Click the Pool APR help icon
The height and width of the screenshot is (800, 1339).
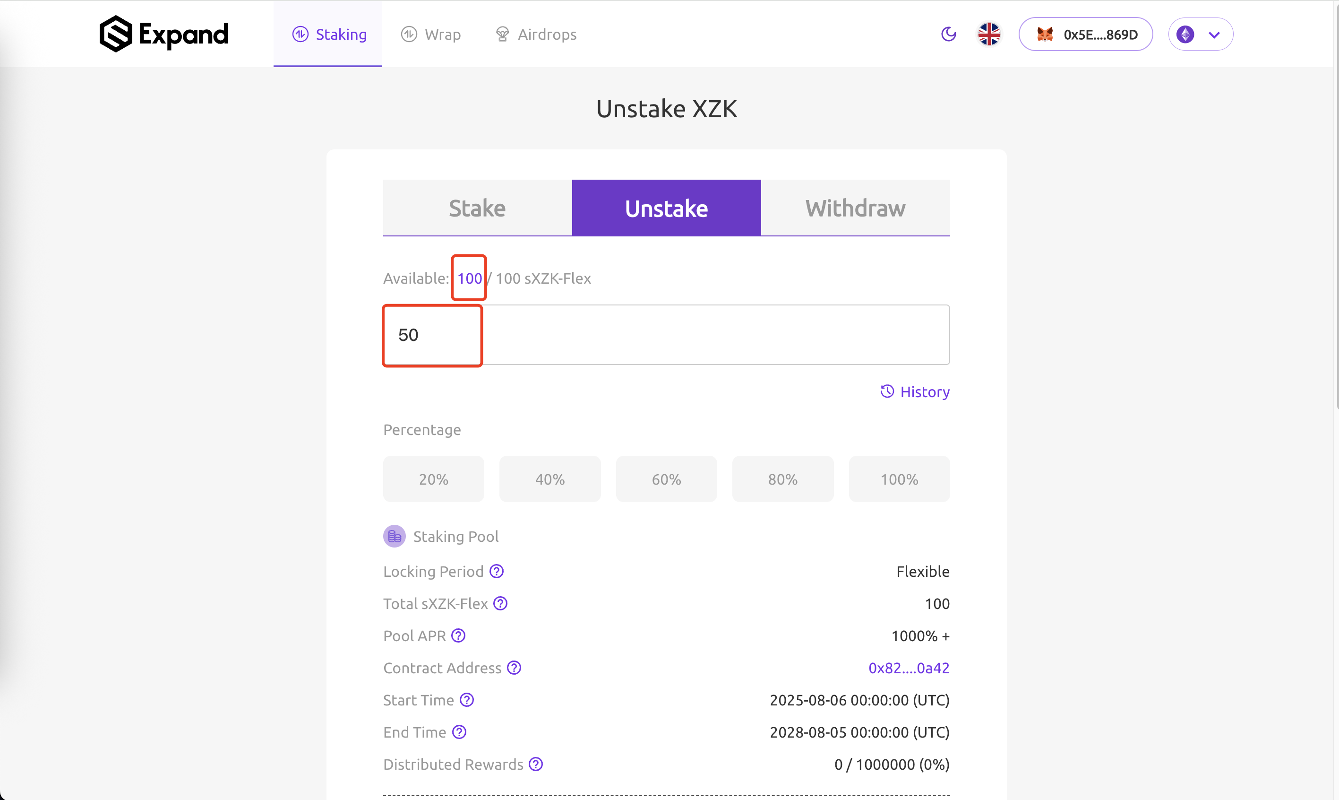coord(458,635)
